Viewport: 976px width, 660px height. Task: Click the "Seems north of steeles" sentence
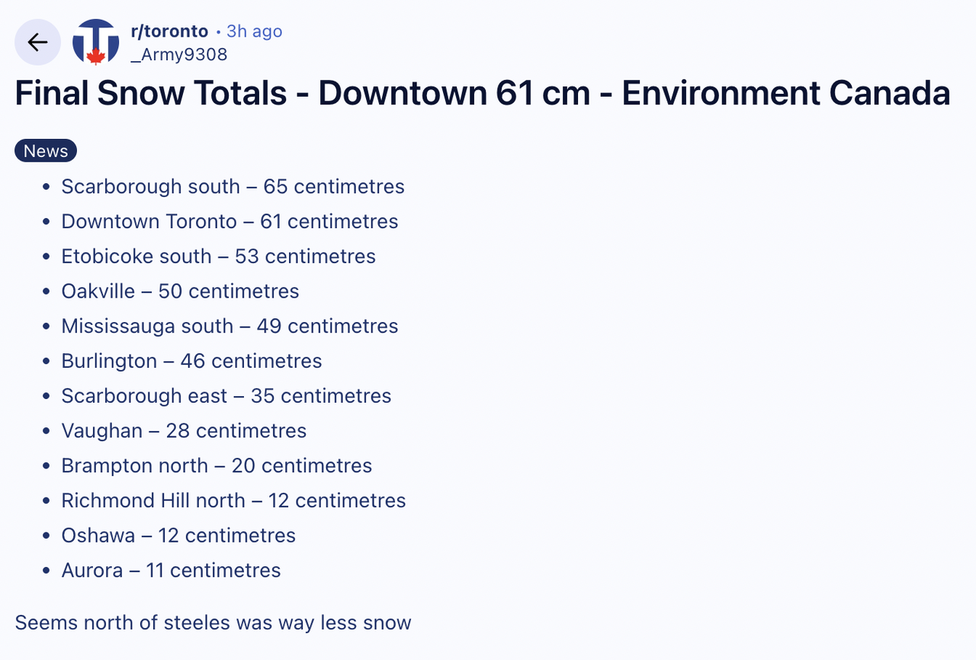click(213, 623)
